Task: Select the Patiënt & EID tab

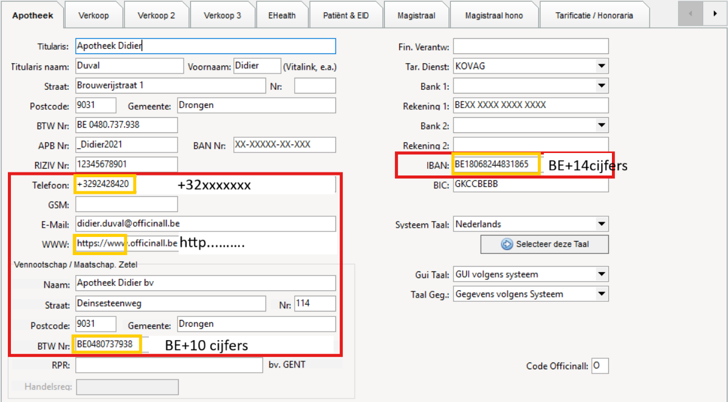Action: (345, 15)
